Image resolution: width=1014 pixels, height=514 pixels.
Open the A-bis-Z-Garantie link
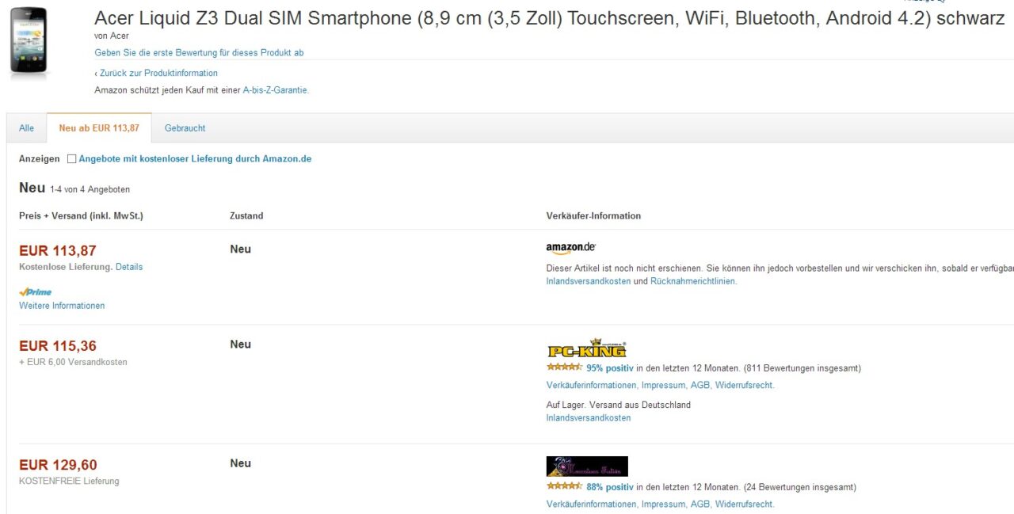coord(275,90)
